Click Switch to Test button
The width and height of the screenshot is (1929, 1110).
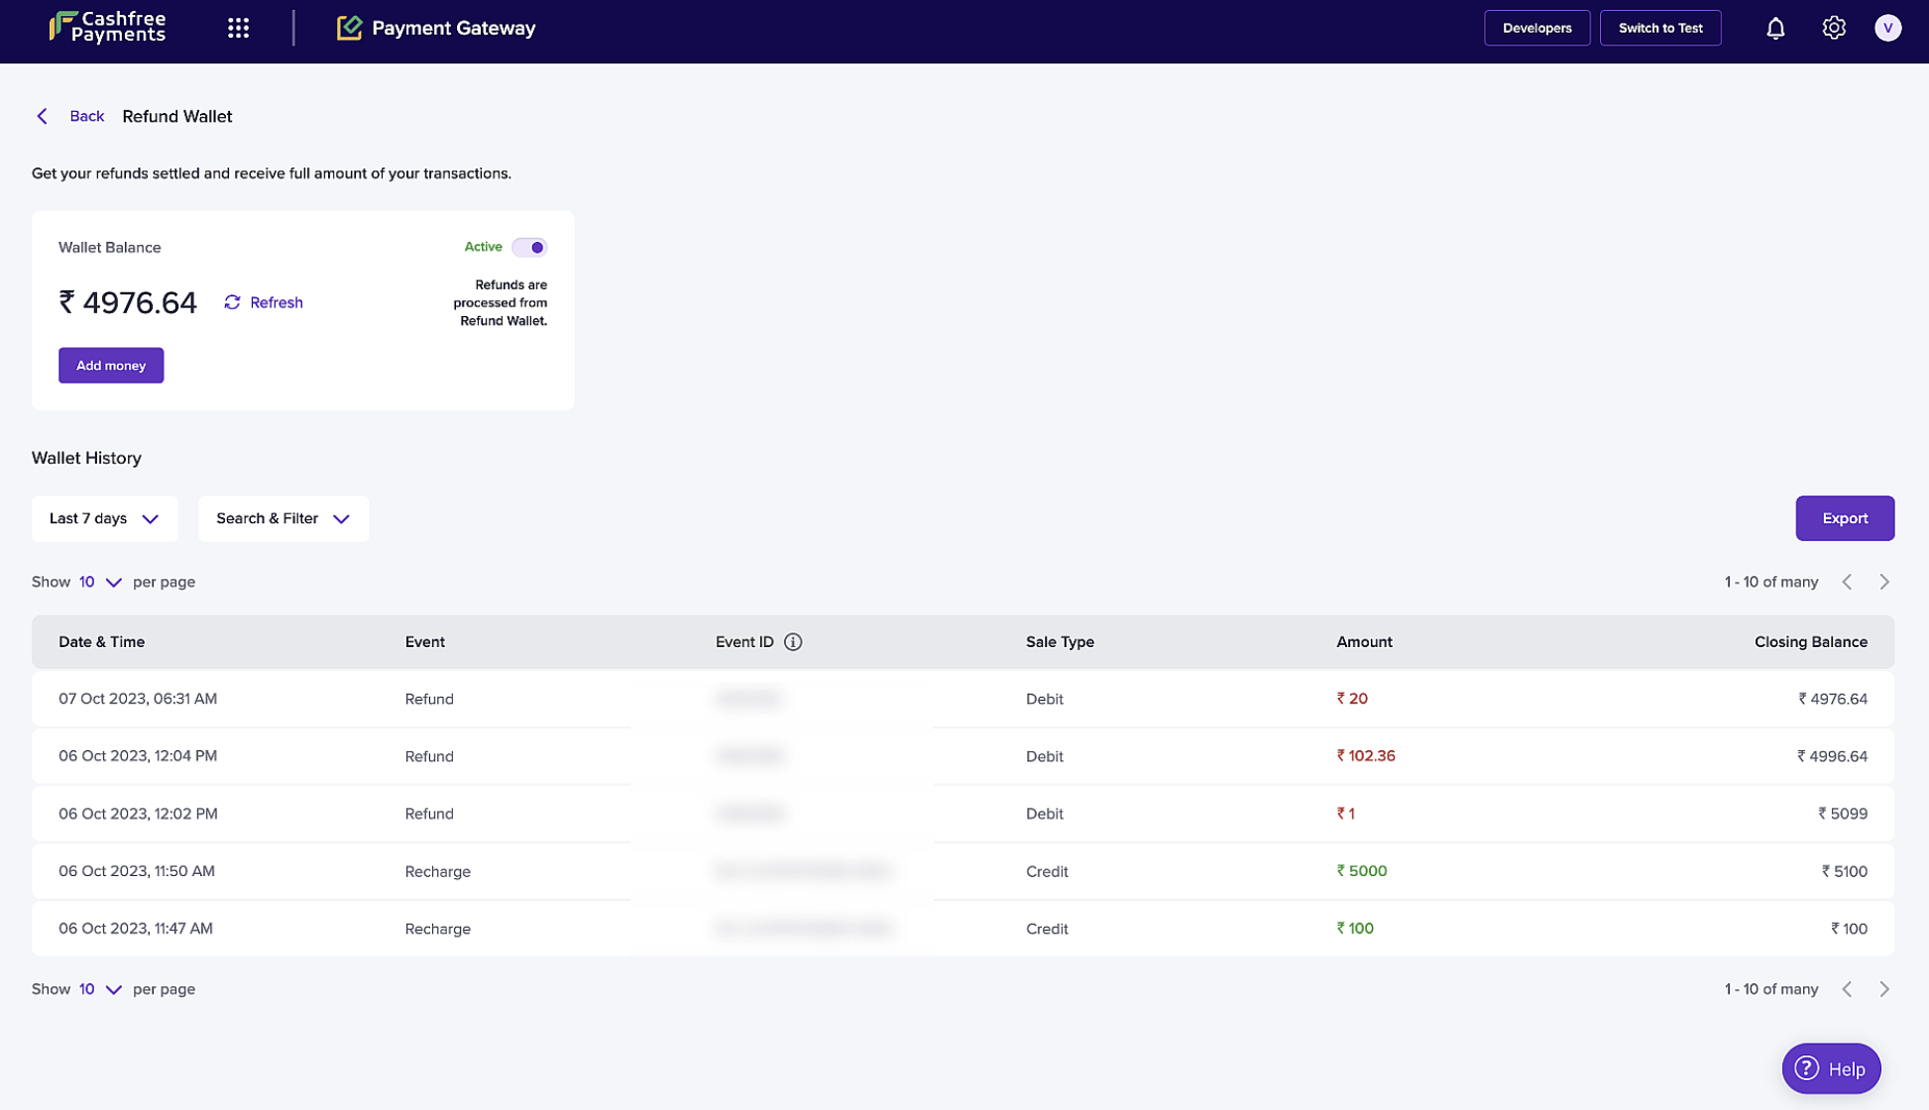point(1660,28)
